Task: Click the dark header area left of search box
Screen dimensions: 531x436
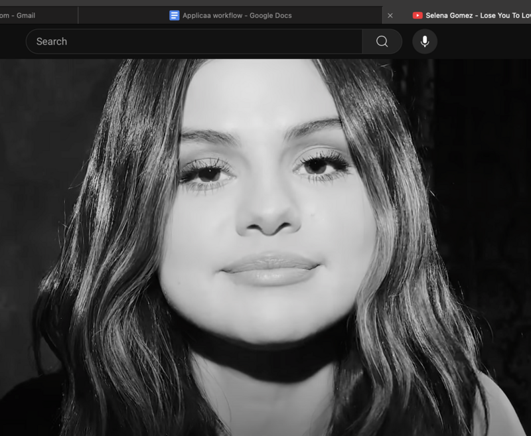Action: pyautogui.click(x=12, y=41)
